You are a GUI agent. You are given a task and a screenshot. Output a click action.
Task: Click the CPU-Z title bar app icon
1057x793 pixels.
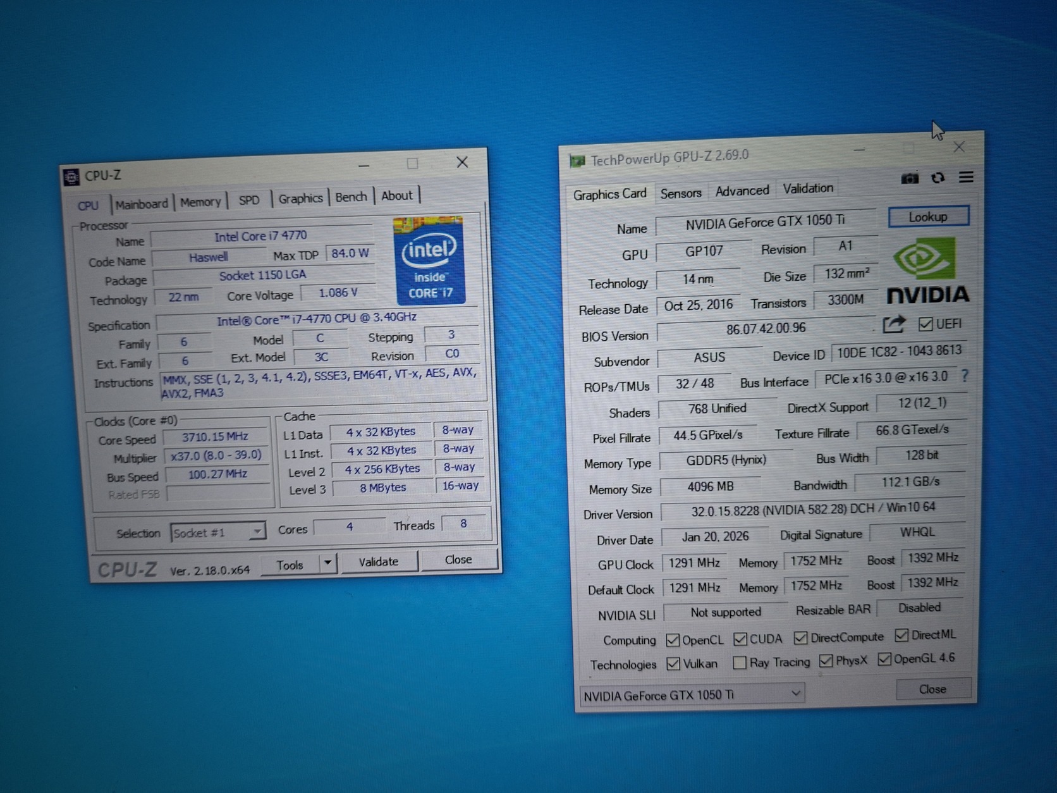(71, 177)
